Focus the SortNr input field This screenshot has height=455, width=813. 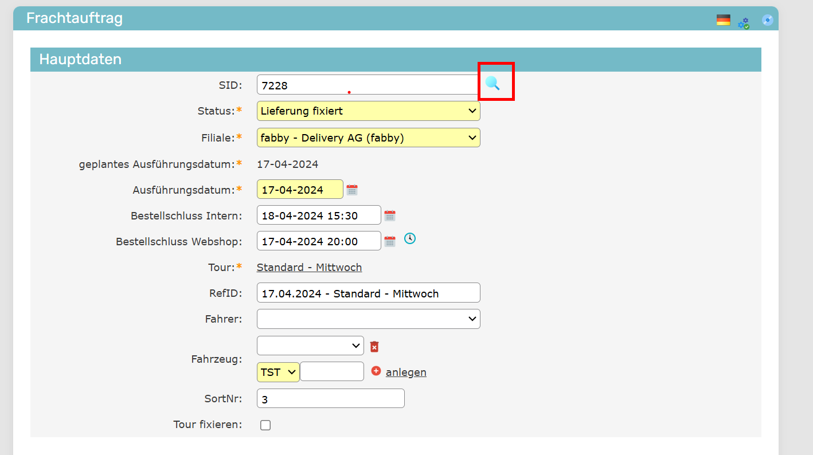tap(331, 399)
